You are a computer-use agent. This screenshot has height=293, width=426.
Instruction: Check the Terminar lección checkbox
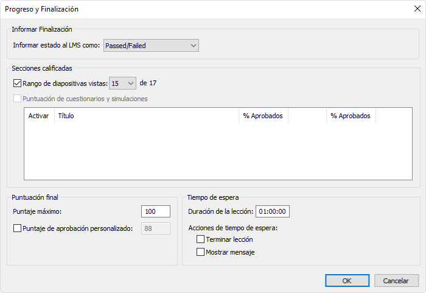(x=200, y=239)
